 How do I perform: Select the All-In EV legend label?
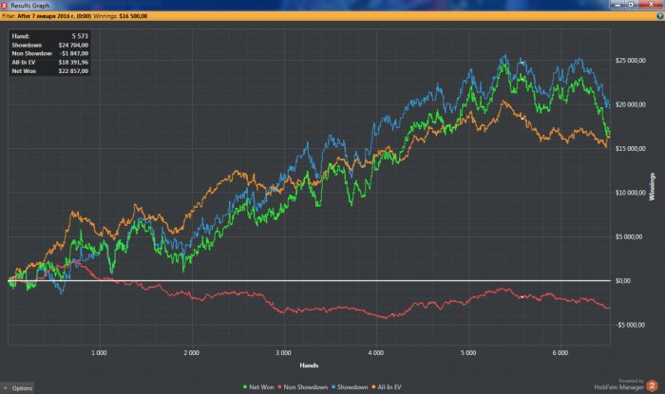(x=389, y=387)
